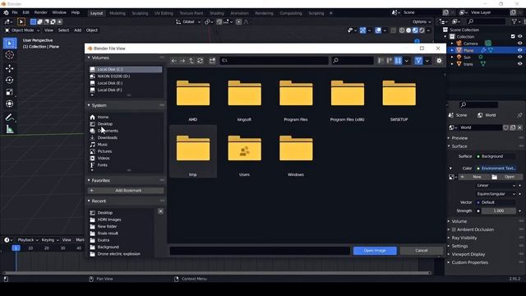Go to previous folder in File View
Screen dimensions: 526x296
(173, 61)
